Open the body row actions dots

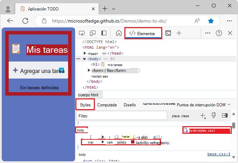pyautogui.click(x=78, y=59)
